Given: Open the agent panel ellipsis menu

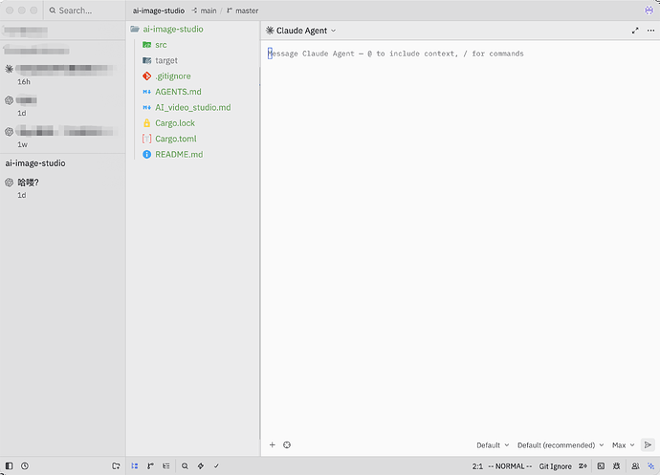Looking at the screenshot, I should pos(650,31).
